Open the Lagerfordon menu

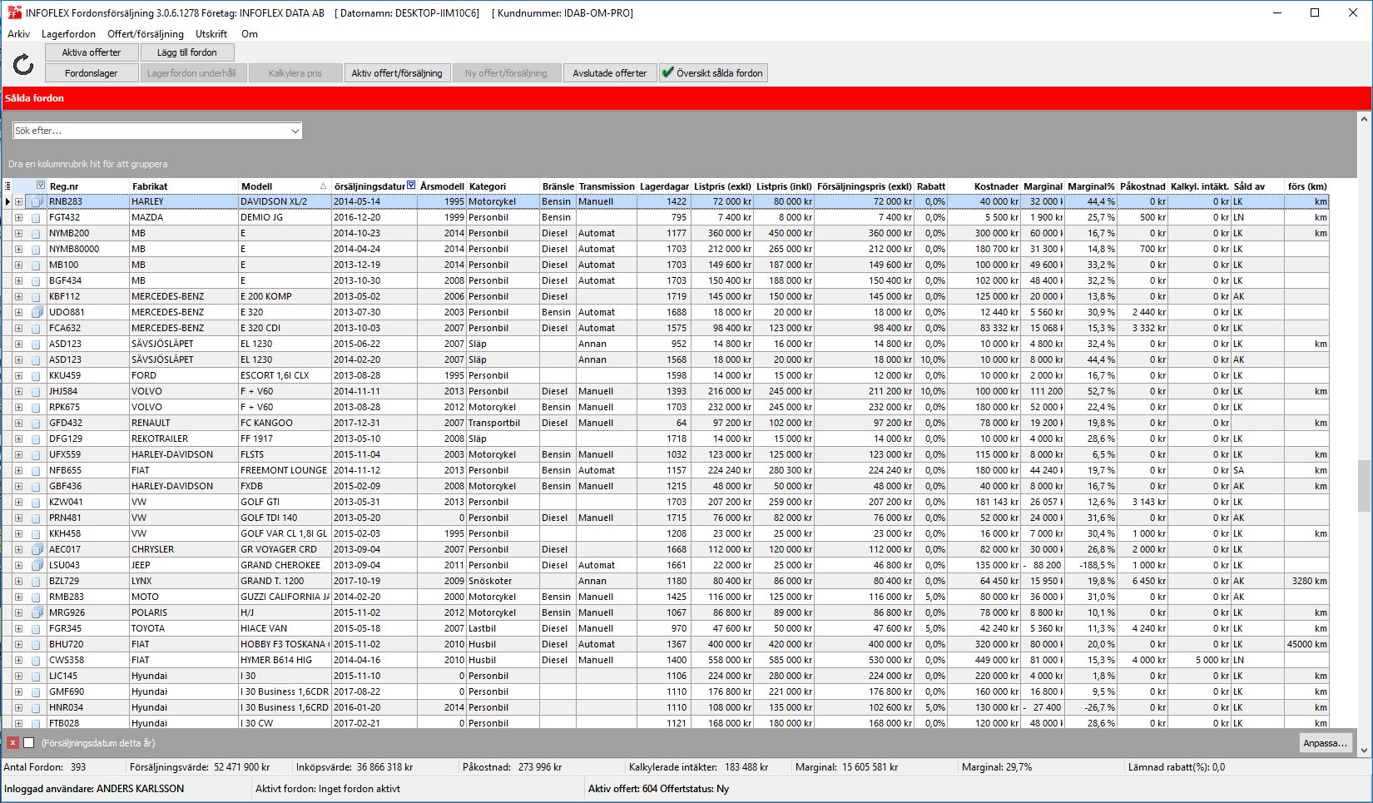coord(68,34)
